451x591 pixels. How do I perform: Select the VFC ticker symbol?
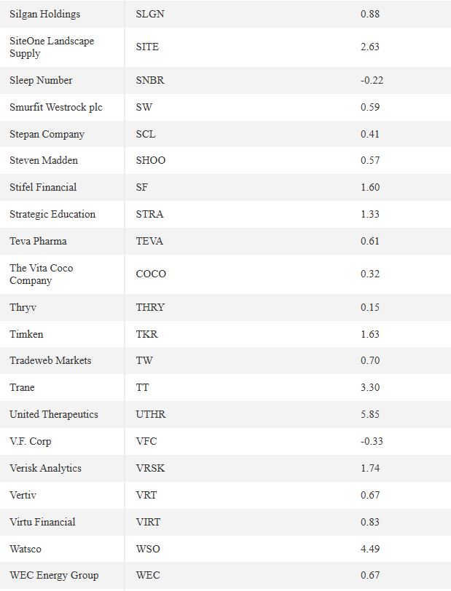click(x=146, y=441)
